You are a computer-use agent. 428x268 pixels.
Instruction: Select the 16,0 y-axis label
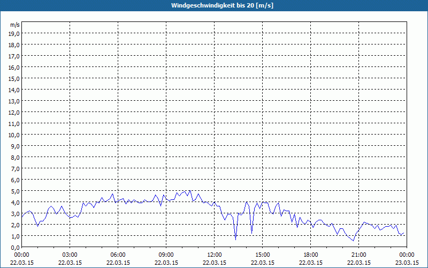14,68
